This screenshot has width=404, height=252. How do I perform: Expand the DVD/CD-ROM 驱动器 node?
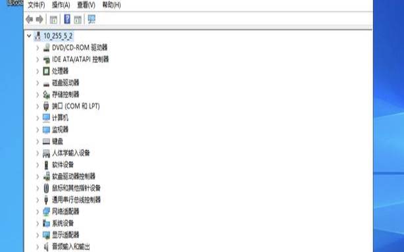pyautogui.click(x=38, y=47)
